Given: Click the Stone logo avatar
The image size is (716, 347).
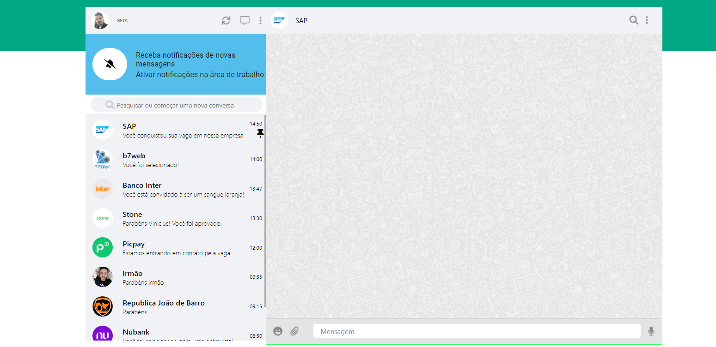Looking at the screenshot, I should [x=103, y=218].
